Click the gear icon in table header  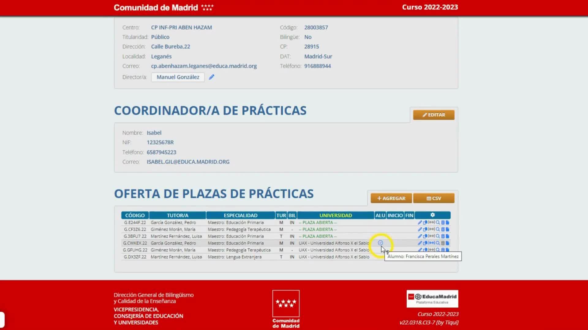[x=432, y=215]
